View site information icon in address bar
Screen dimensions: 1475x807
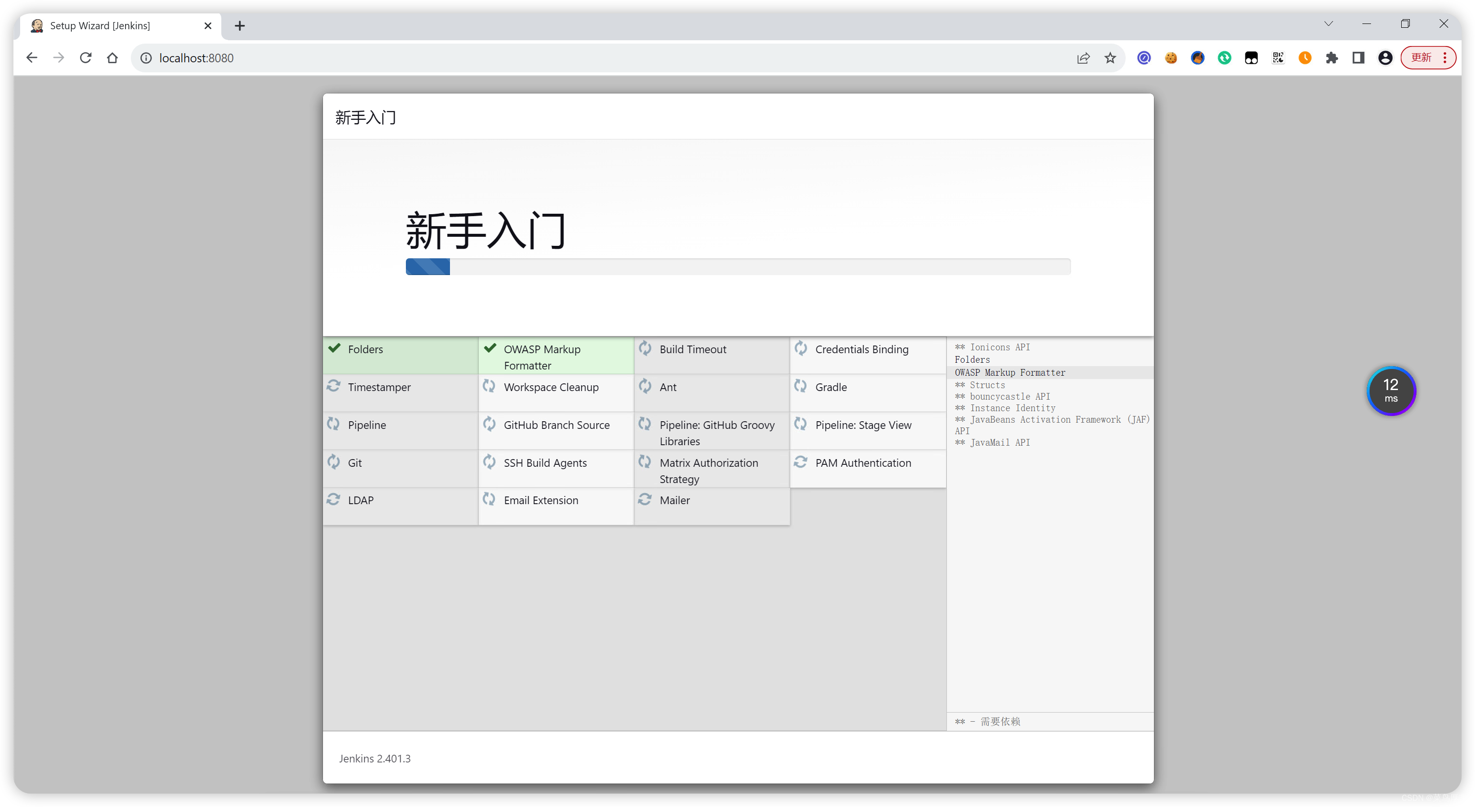(x=146, y=58)
